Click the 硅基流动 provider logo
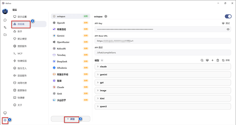This screenshot has height=125, width=236. 54,29
